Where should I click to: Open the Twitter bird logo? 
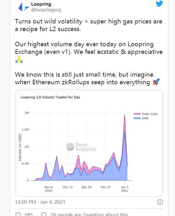(x=159, y=3)
